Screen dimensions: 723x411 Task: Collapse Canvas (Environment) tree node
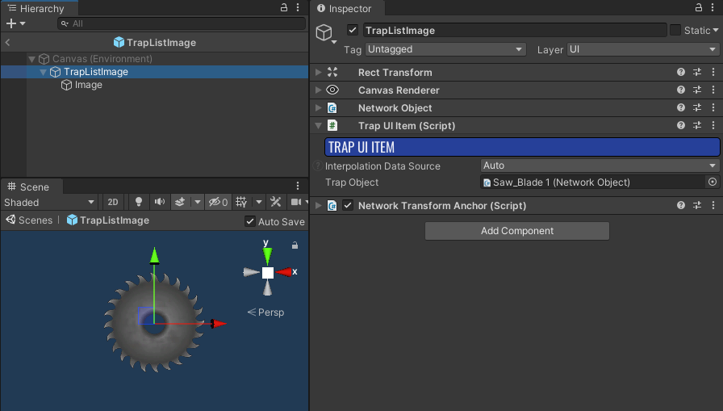tap(31, 59)
